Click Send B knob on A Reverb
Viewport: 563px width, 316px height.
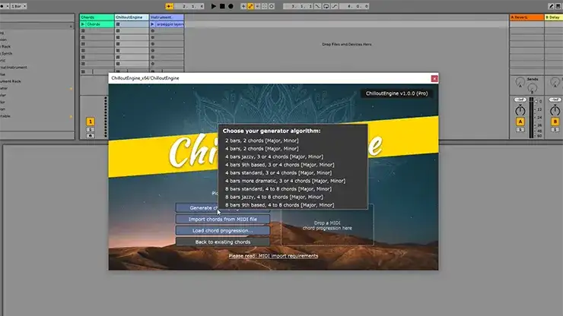532,88
